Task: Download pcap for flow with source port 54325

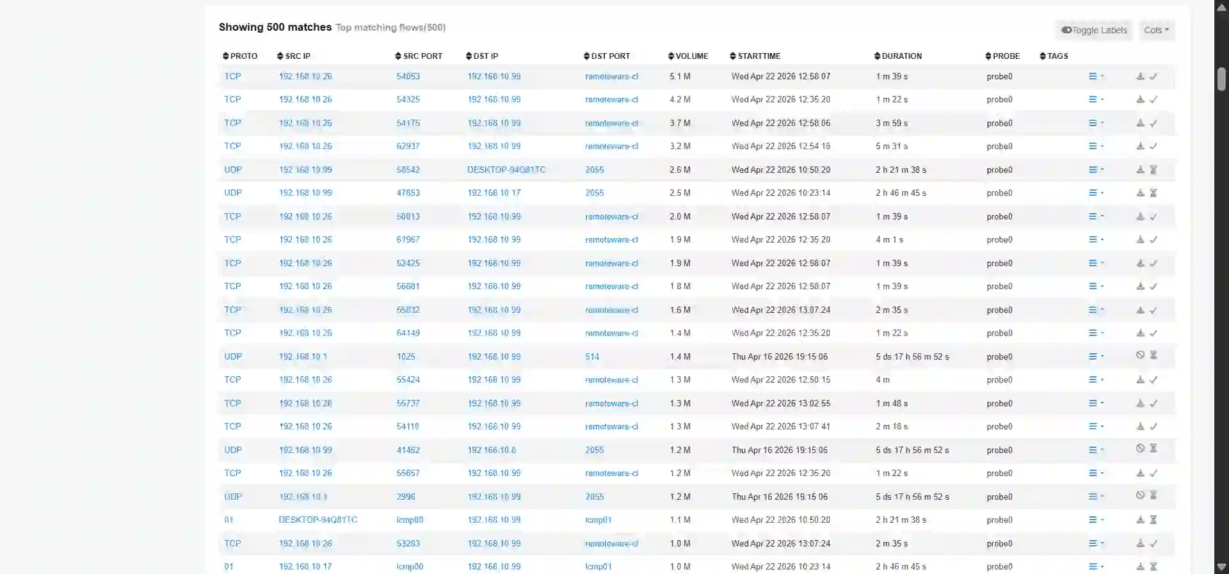Action: pos(1140,100)
